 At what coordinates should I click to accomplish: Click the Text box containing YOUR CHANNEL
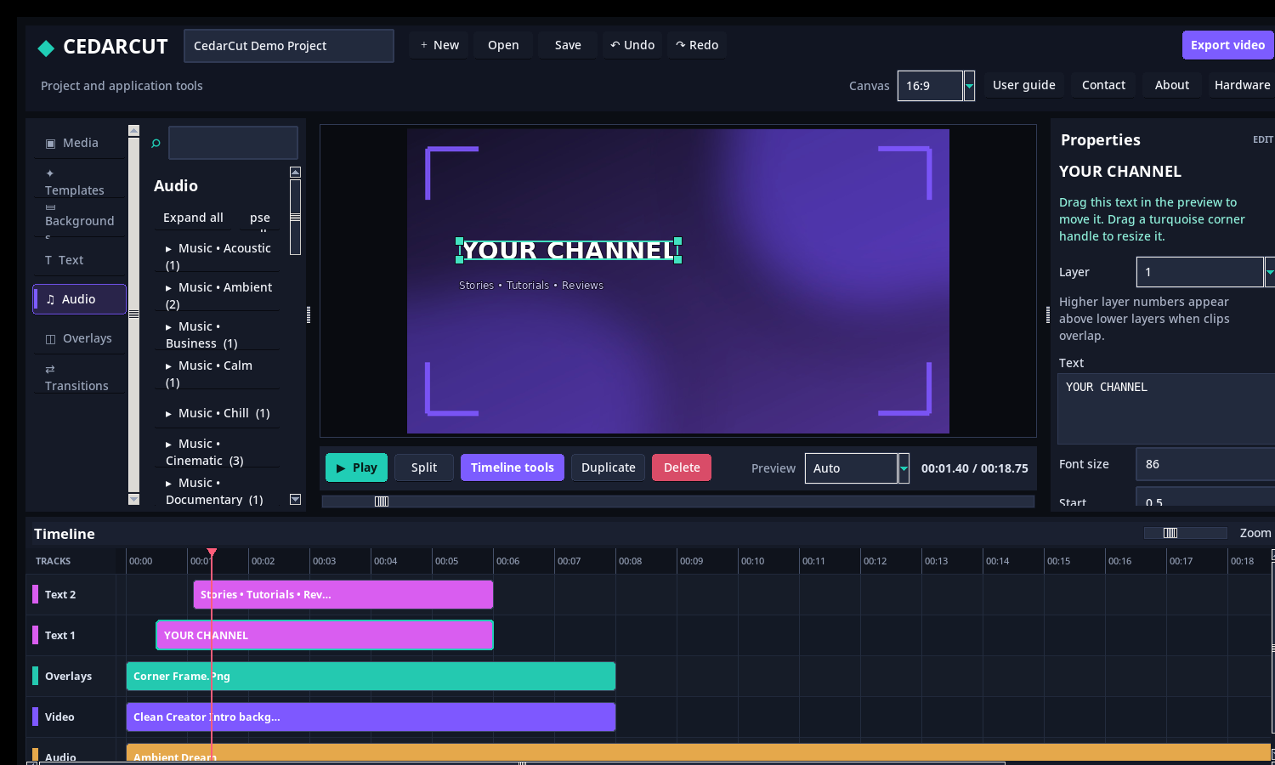[1166, 409]
